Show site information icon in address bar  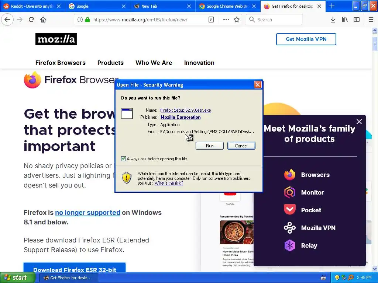point(80,20)
